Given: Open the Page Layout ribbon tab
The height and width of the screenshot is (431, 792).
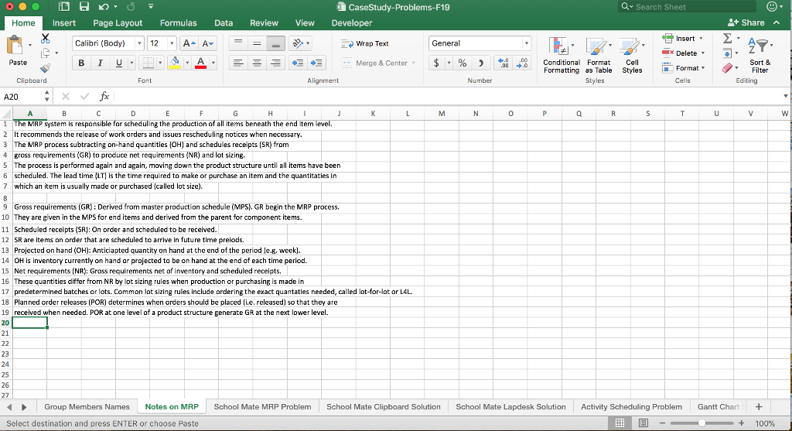Looking at the screenshot, I should 118,22.
